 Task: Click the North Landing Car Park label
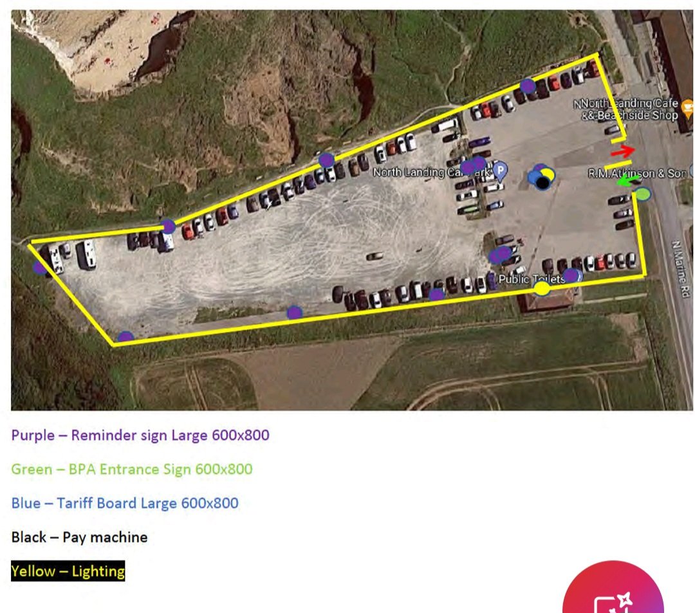432,172
